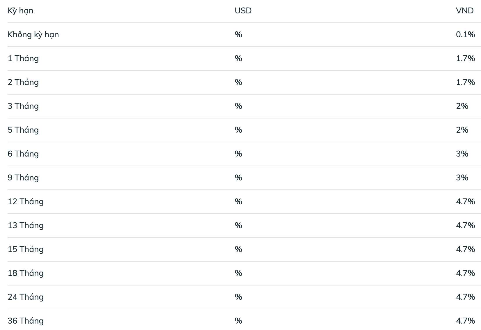This screenshot has width=481, height=330.
Task: Click the 4.7% rate for 36 Tháng
Action: 466,321
